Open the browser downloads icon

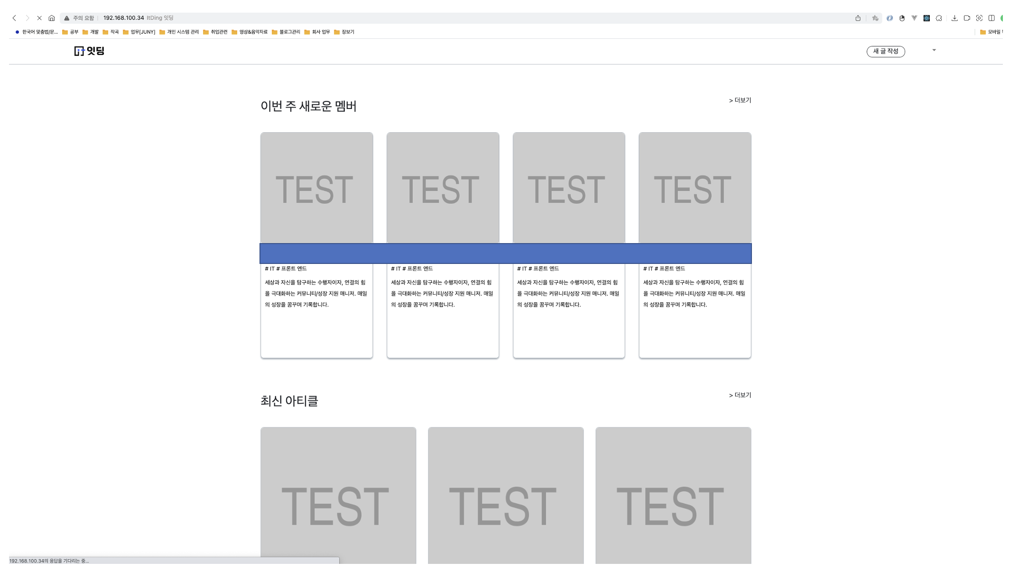(954, 18)
